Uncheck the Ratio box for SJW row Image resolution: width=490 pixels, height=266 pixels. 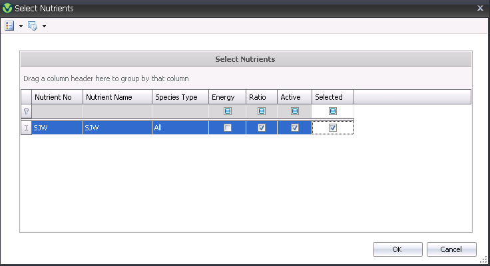(x=262, y=128)
